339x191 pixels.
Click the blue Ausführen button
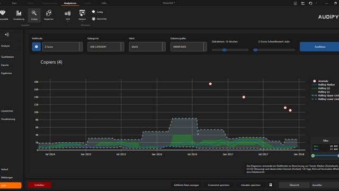point(319,47)
